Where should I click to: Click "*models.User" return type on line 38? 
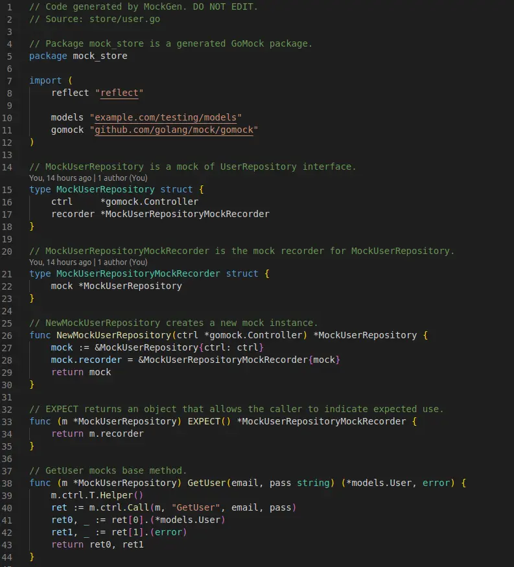[379, 483]
